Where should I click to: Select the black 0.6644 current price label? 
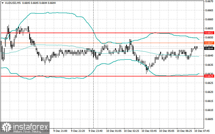[x=209, y=48]
